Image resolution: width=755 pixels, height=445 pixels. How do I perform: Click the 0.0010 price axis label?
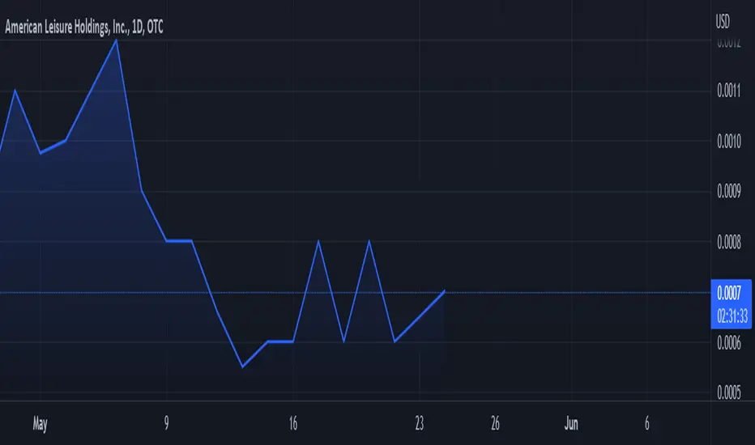(x=729, y=141)
